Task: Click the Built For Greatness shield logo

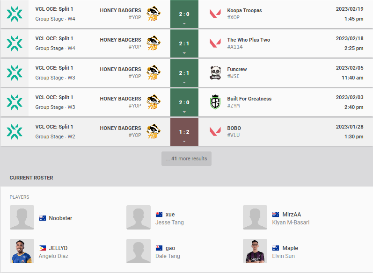Action: coord(215,102)
